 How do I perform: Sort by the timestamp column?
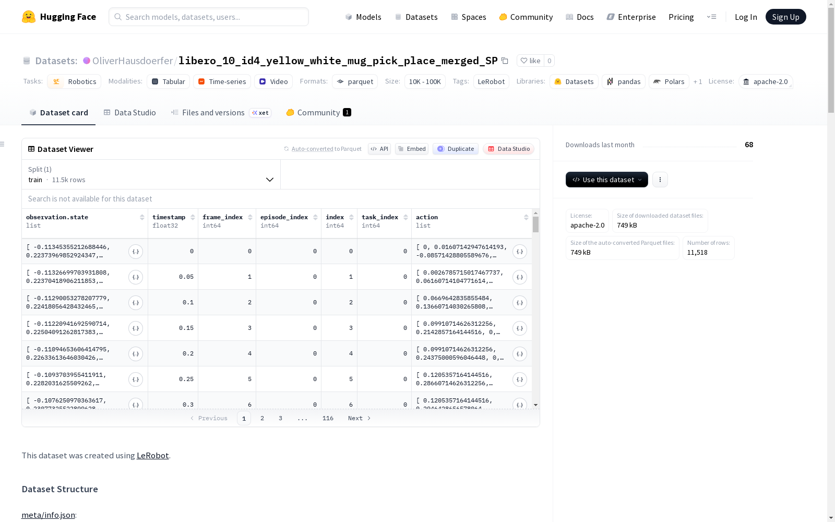pos(193,217)
